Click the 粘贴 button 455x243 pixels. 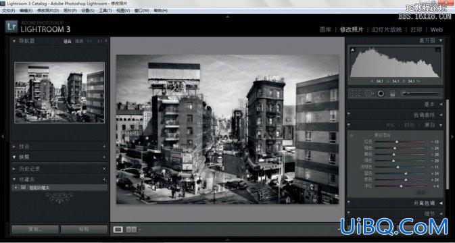[84, 230]
